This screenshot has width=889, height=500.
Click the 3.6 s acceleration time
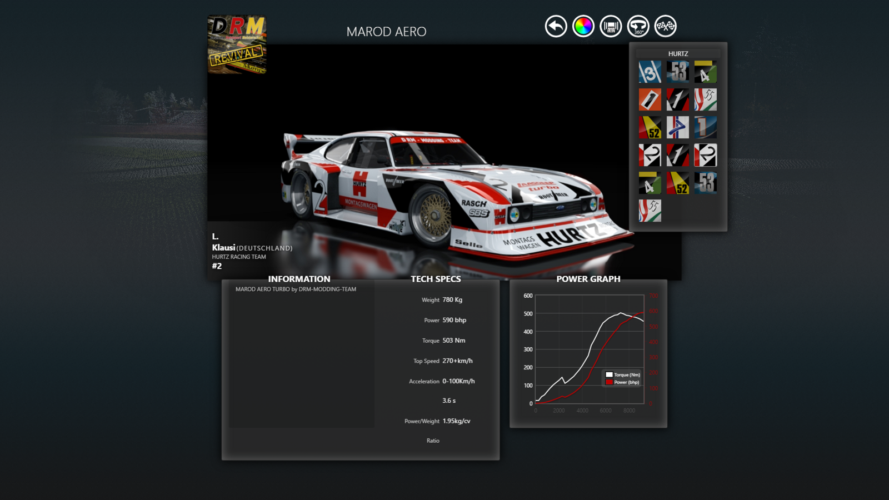(x=449, y=401)
